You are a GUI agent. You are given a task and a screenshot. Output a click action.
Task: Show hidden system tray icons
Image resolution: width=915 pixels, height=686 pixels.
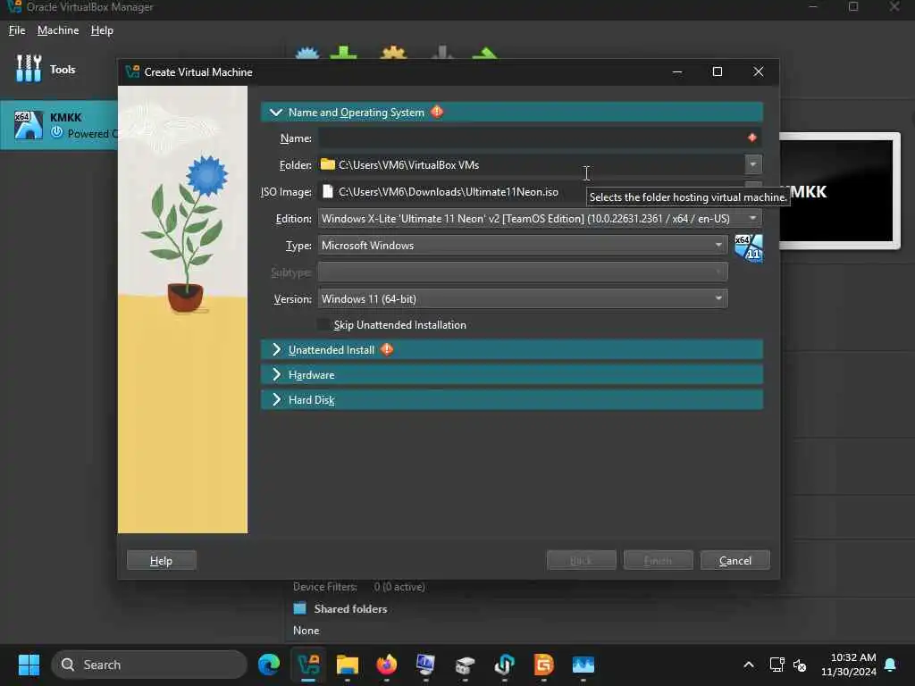(748, 665)
